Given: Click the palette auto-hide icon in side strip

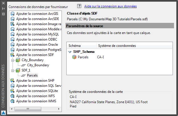Looking at the screenshot, I should point(3,9).
